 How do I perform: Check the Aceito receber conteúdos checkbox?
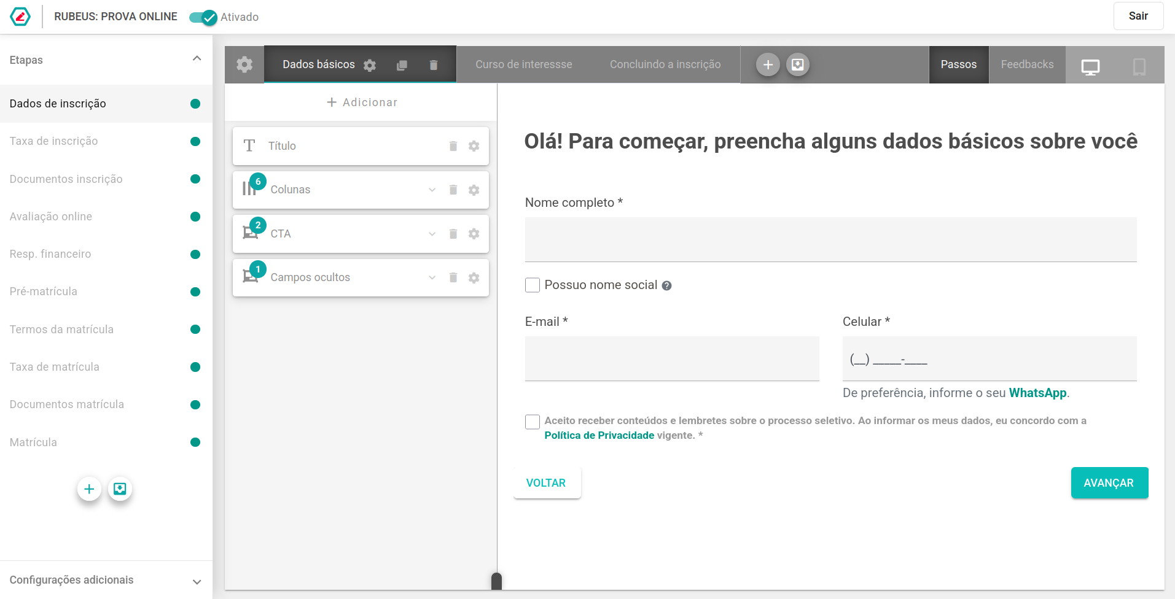point(533,422)
